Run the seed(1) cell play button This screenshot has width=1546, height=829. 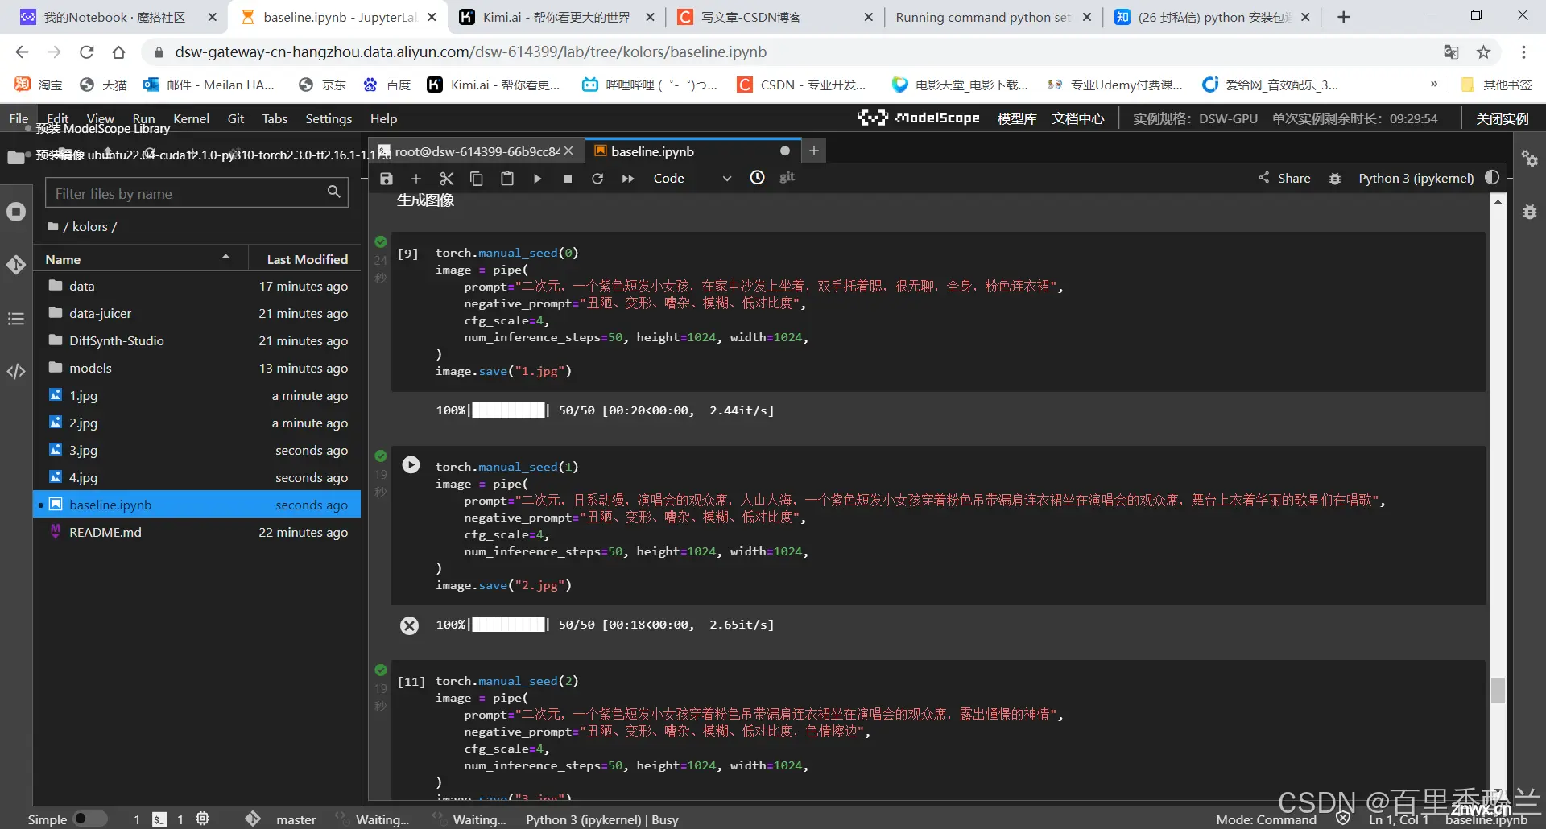(x=411, y=464)
